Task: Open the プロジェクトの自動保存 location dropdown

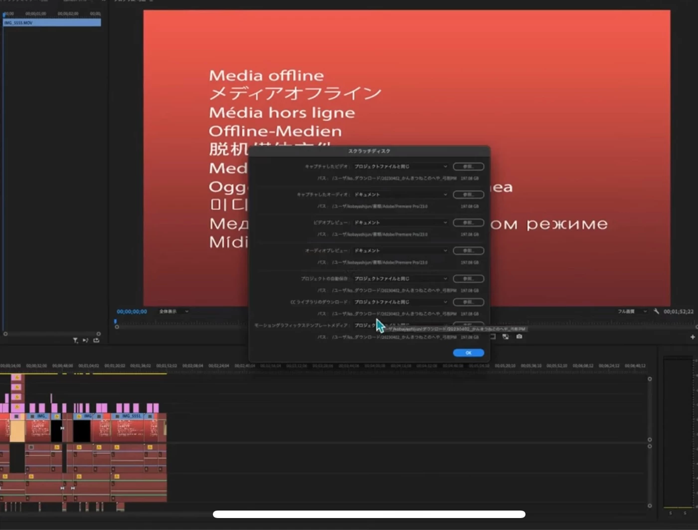Action: pos(400,279)
